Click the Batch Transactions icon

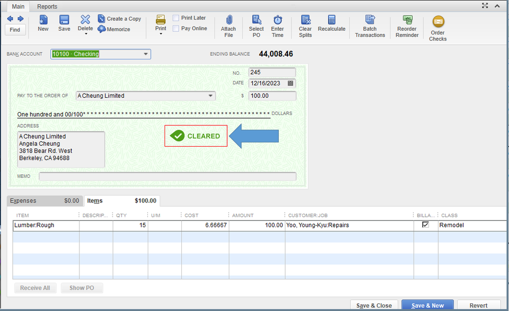[370, 20]
